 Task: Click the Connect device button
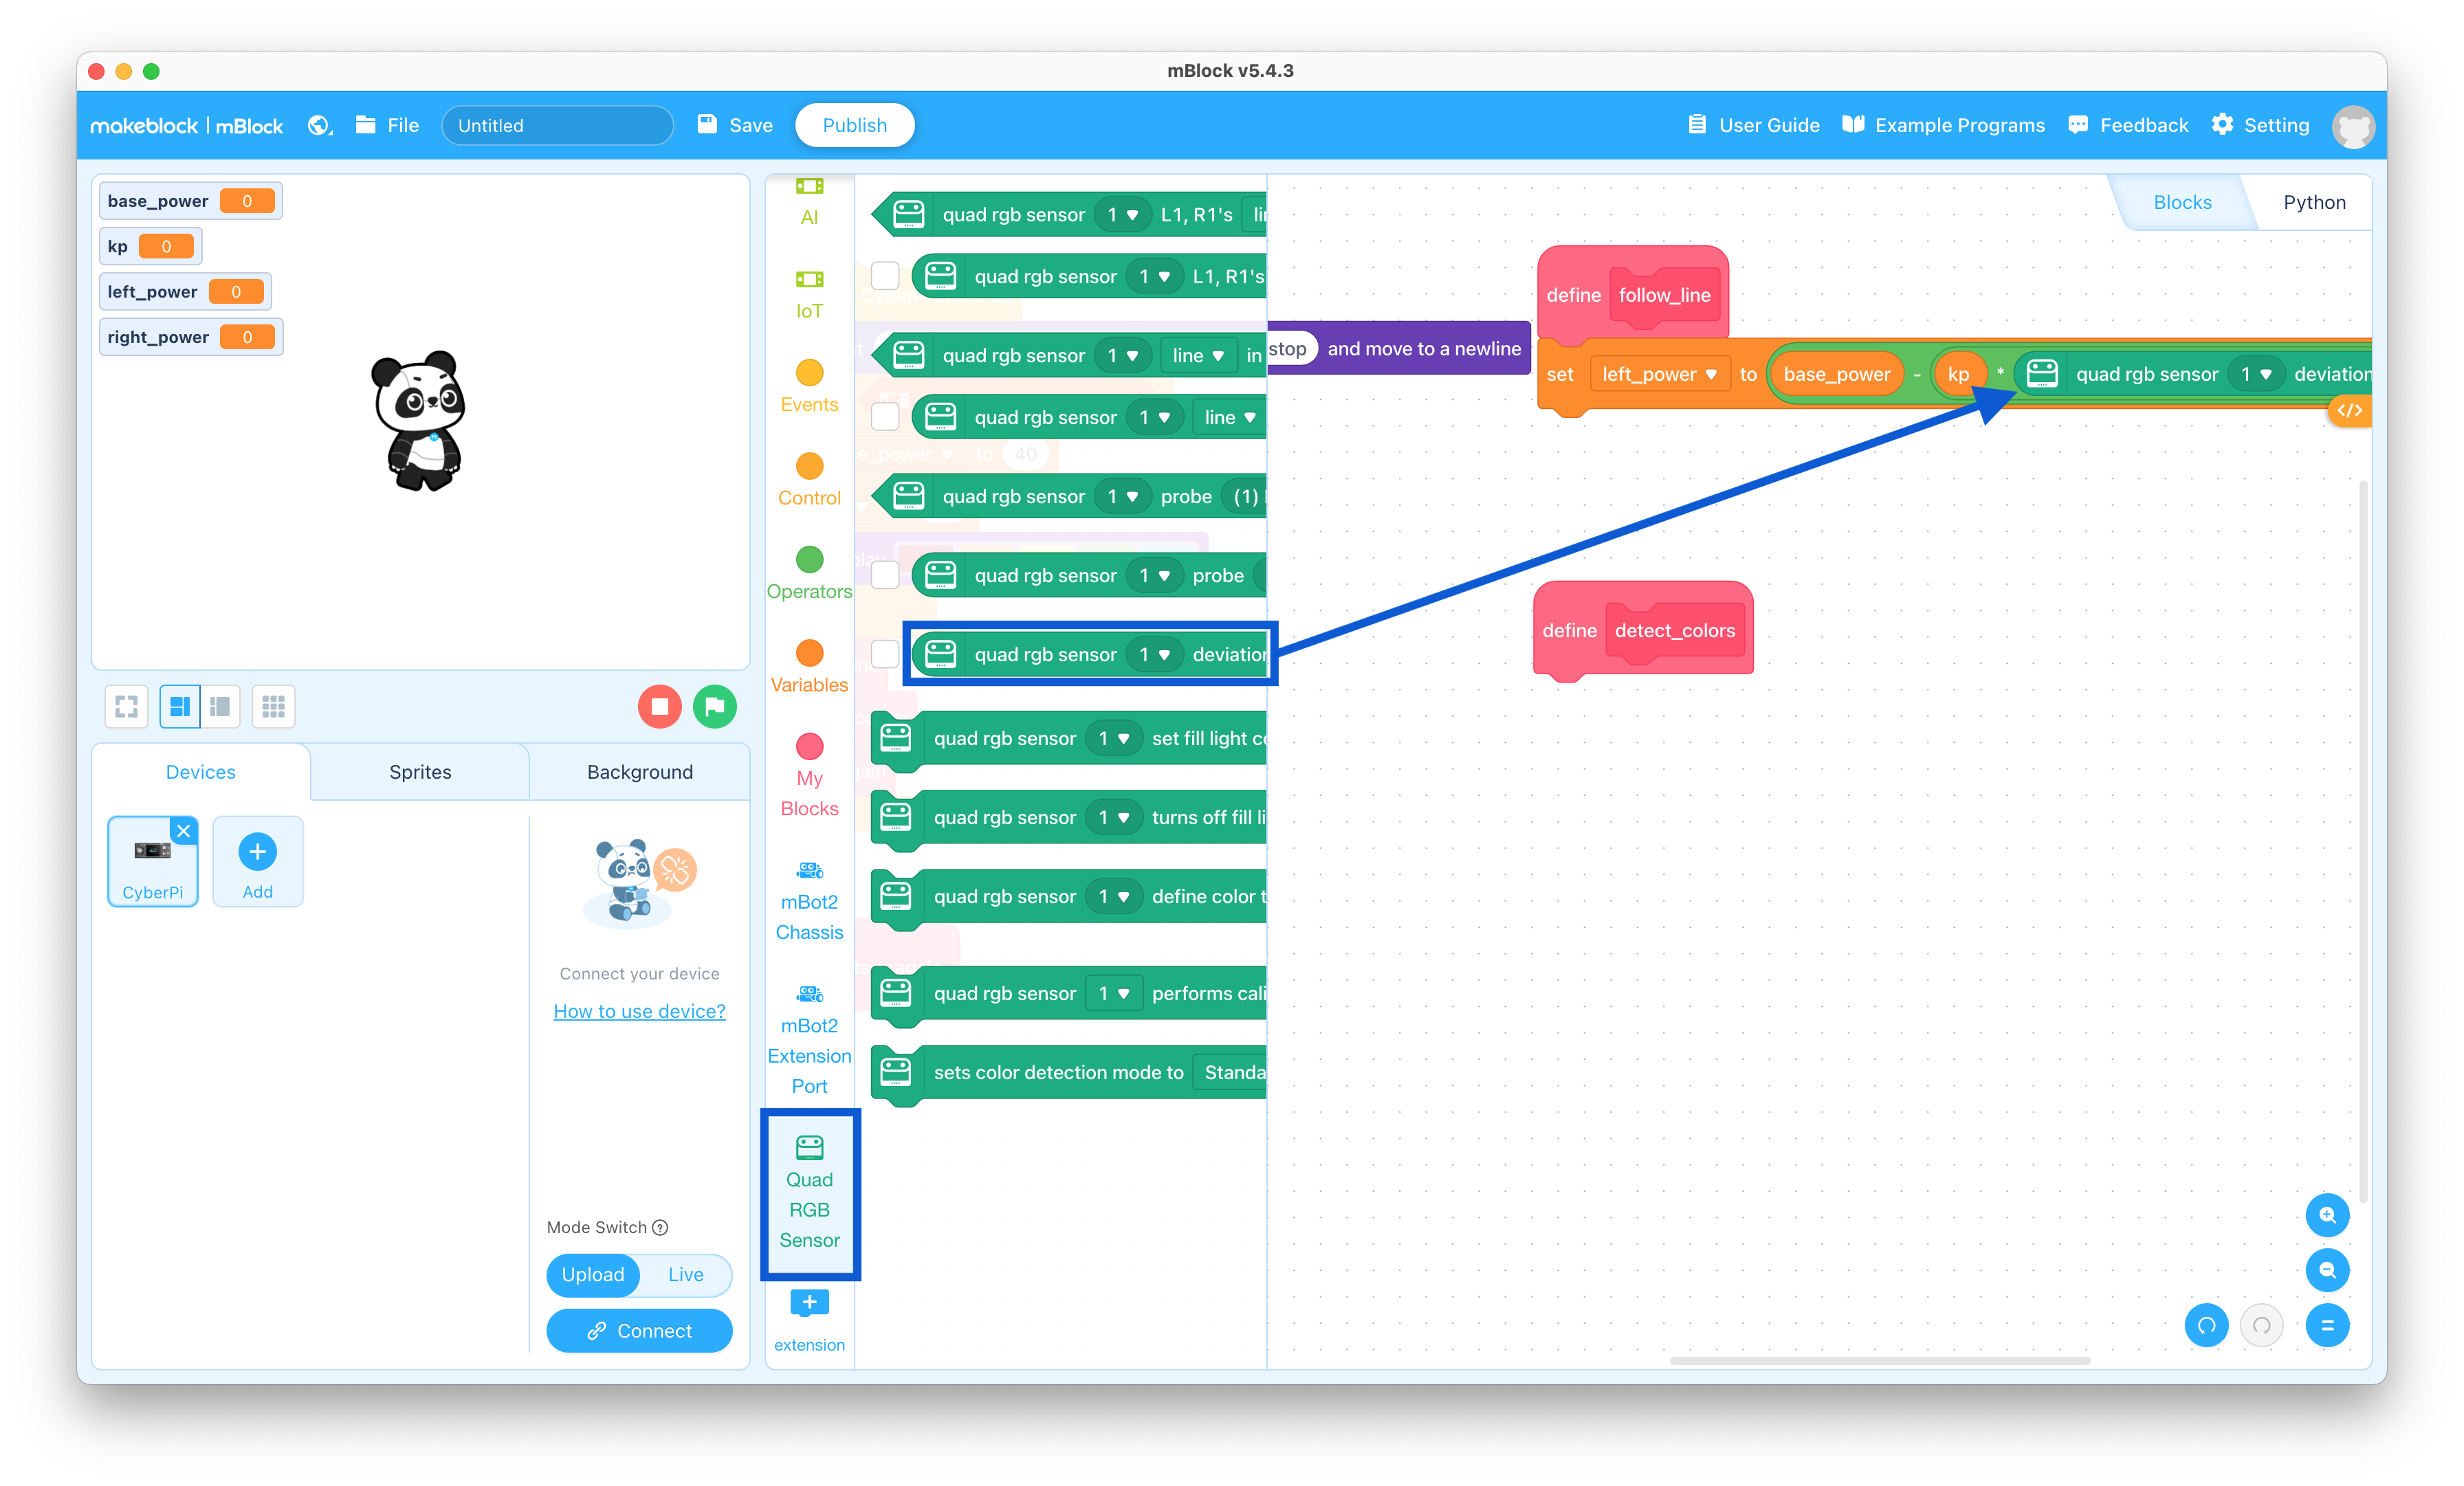tap(639, 1331)
